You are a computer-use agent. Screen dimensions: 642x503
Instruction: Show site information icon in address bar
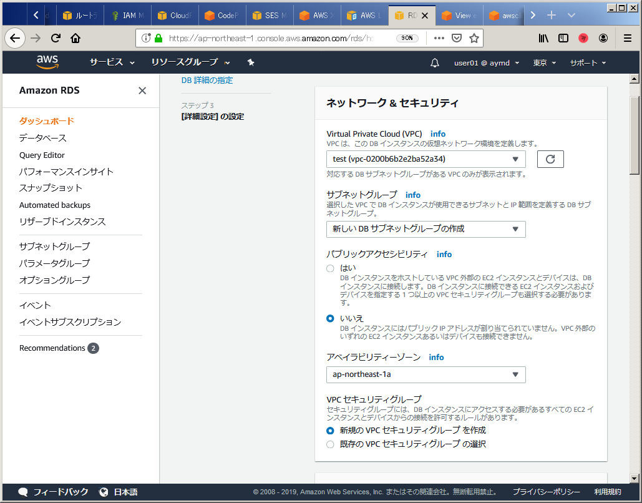[x=146, y=38]
